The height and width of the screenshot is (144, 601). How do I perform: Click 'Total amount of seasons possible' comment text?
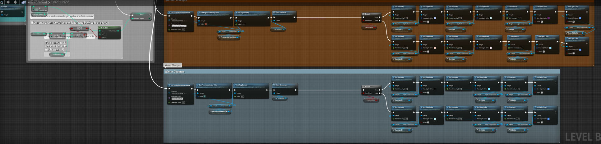pos(56,46)
